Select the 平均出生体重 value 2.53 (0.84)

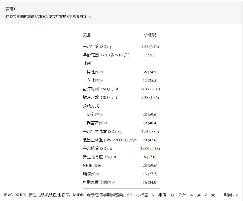[150, 132]
